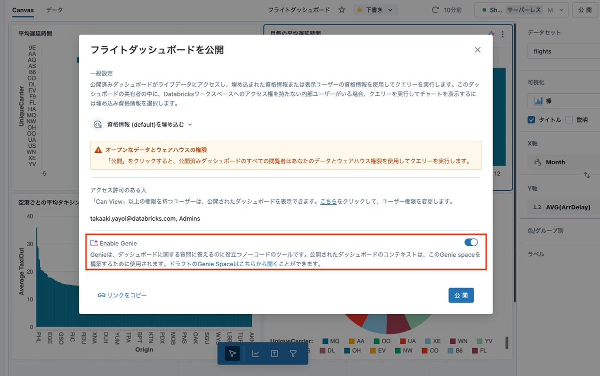
Task: Click the filter widget icon in bottom toolbar
Action: 292,353
